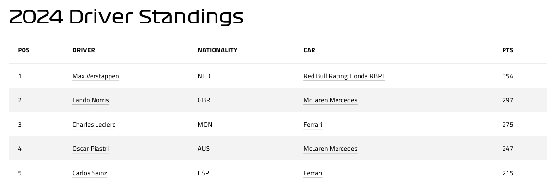Click the CAR column header
The image size is (553, 179).
click(309, 50)
